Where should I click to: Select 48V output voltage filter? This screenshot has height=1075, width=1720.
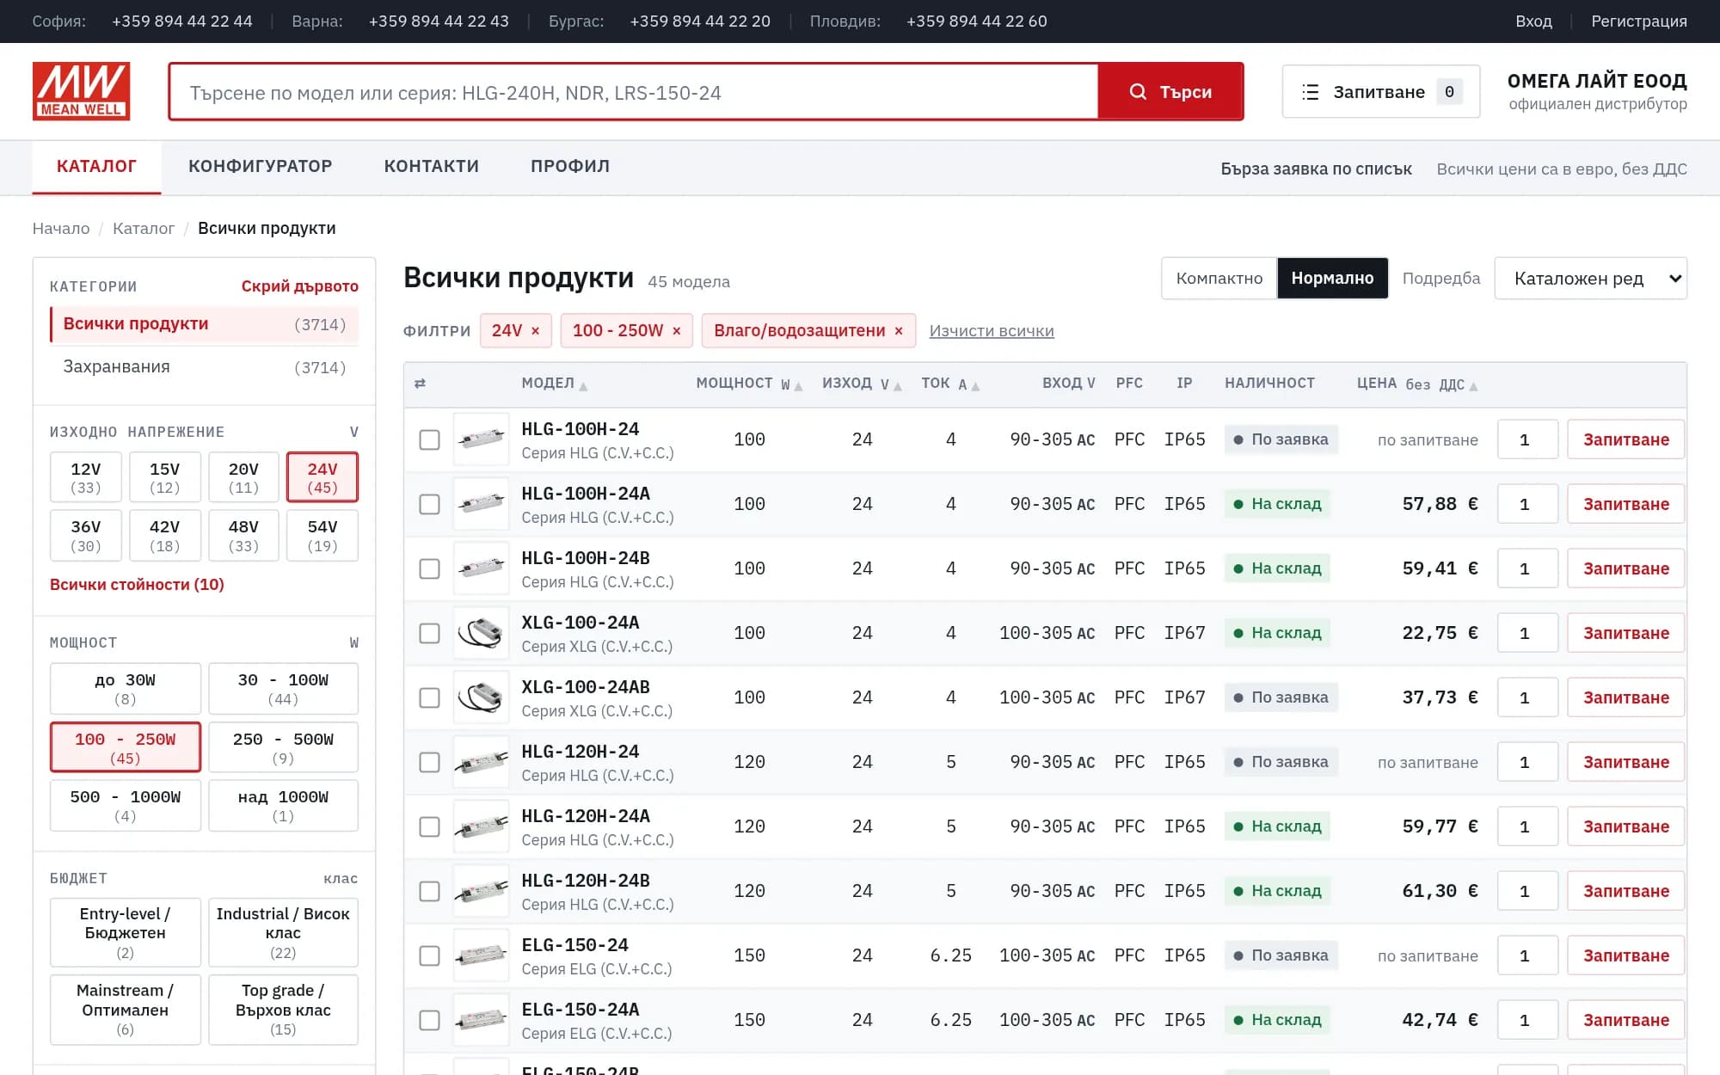[243, 536]
